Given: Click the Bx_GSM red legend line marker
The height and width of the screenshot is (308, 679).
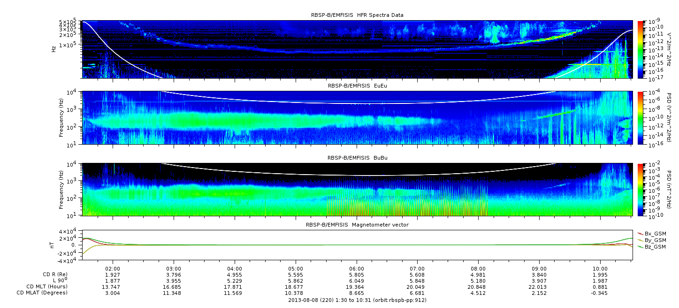Looking at the screenshot, I should click(640, 233).
